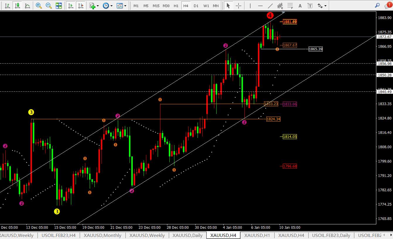Select the M15 timeframe
This screenshot has height=239, width=393.
click(x=156, y=6)
